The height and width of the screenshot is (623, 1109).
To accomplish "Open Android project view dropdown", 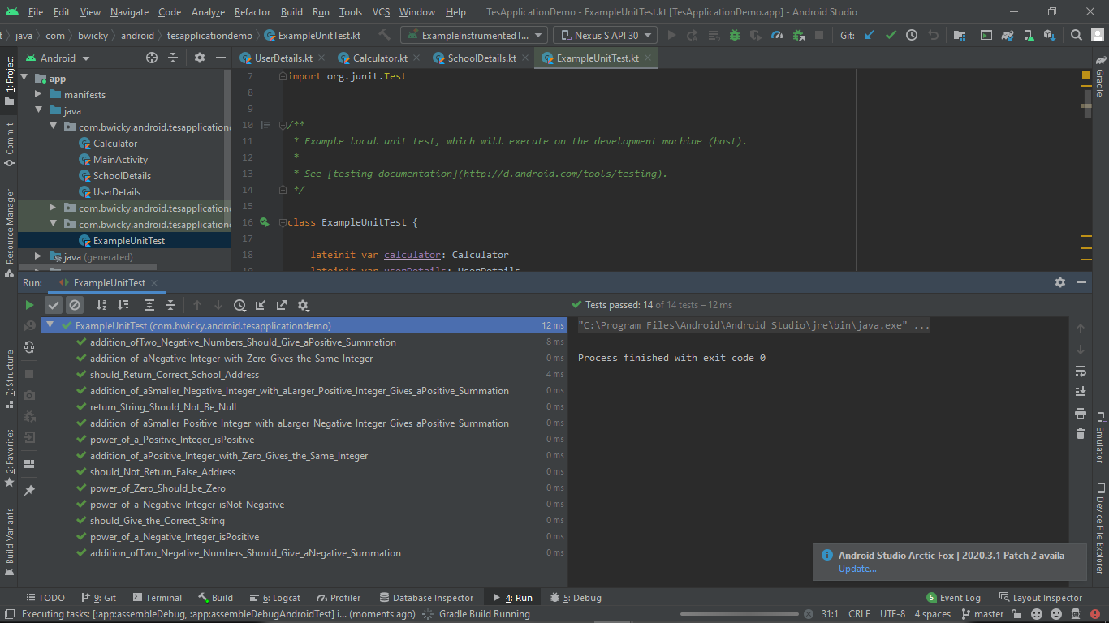I will [x=58, y=58].
